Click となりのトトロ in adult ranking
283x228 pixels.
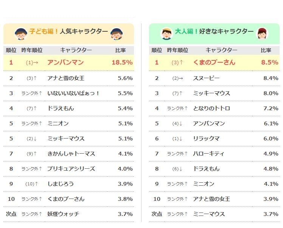211,108
